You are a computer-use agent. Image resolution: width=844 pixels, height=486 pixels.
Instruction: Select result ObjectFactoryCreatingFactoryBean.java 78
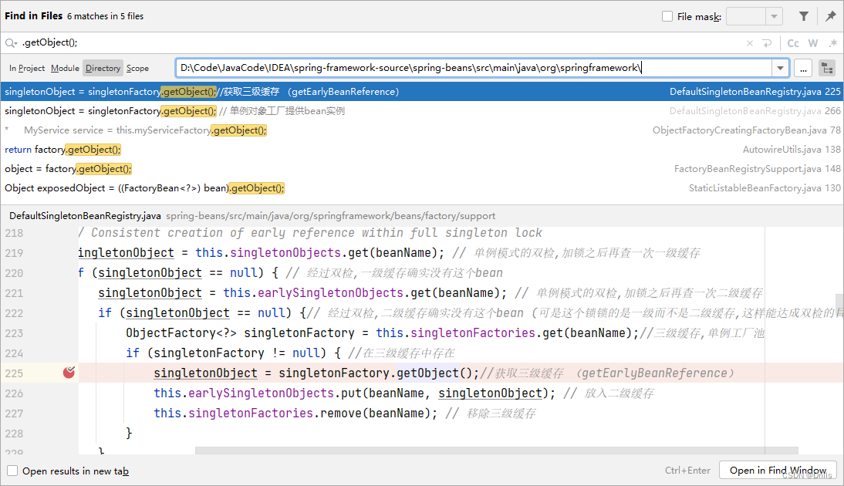tap(422, 130)
